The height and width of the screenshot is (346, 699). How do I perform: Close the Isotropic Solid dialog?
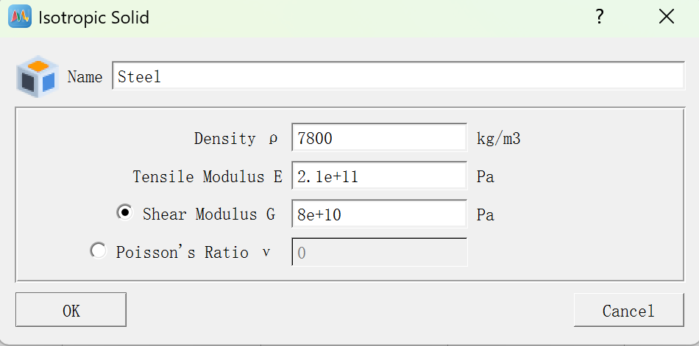pyautogui.click(x=667, y=17)
